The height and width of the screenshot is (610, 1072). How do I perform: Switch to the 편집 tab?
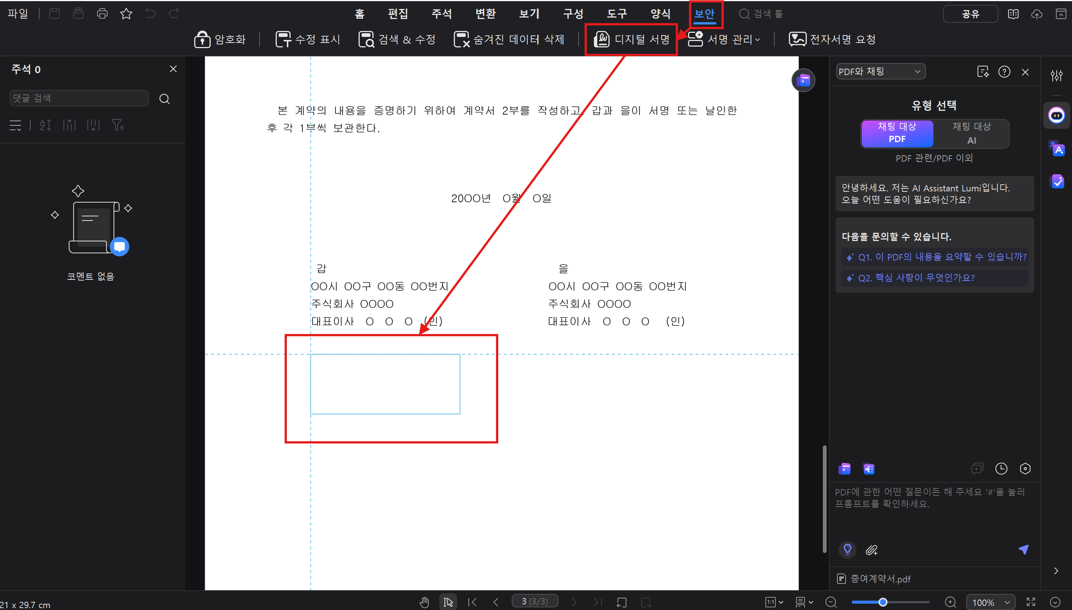(397, 14)
